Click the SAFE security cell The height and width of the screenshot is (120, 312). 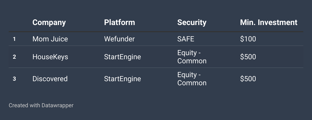tap(186, 39)
